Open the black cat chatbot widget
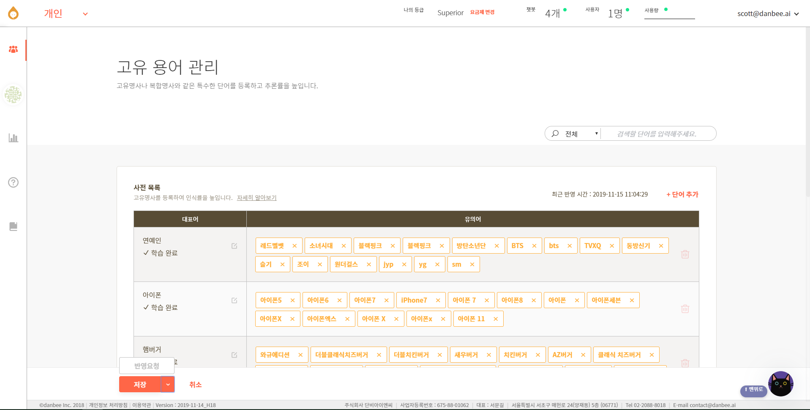The height and width of the screenshot is (410, 810). pyautogui.click(x=780, y=384)
